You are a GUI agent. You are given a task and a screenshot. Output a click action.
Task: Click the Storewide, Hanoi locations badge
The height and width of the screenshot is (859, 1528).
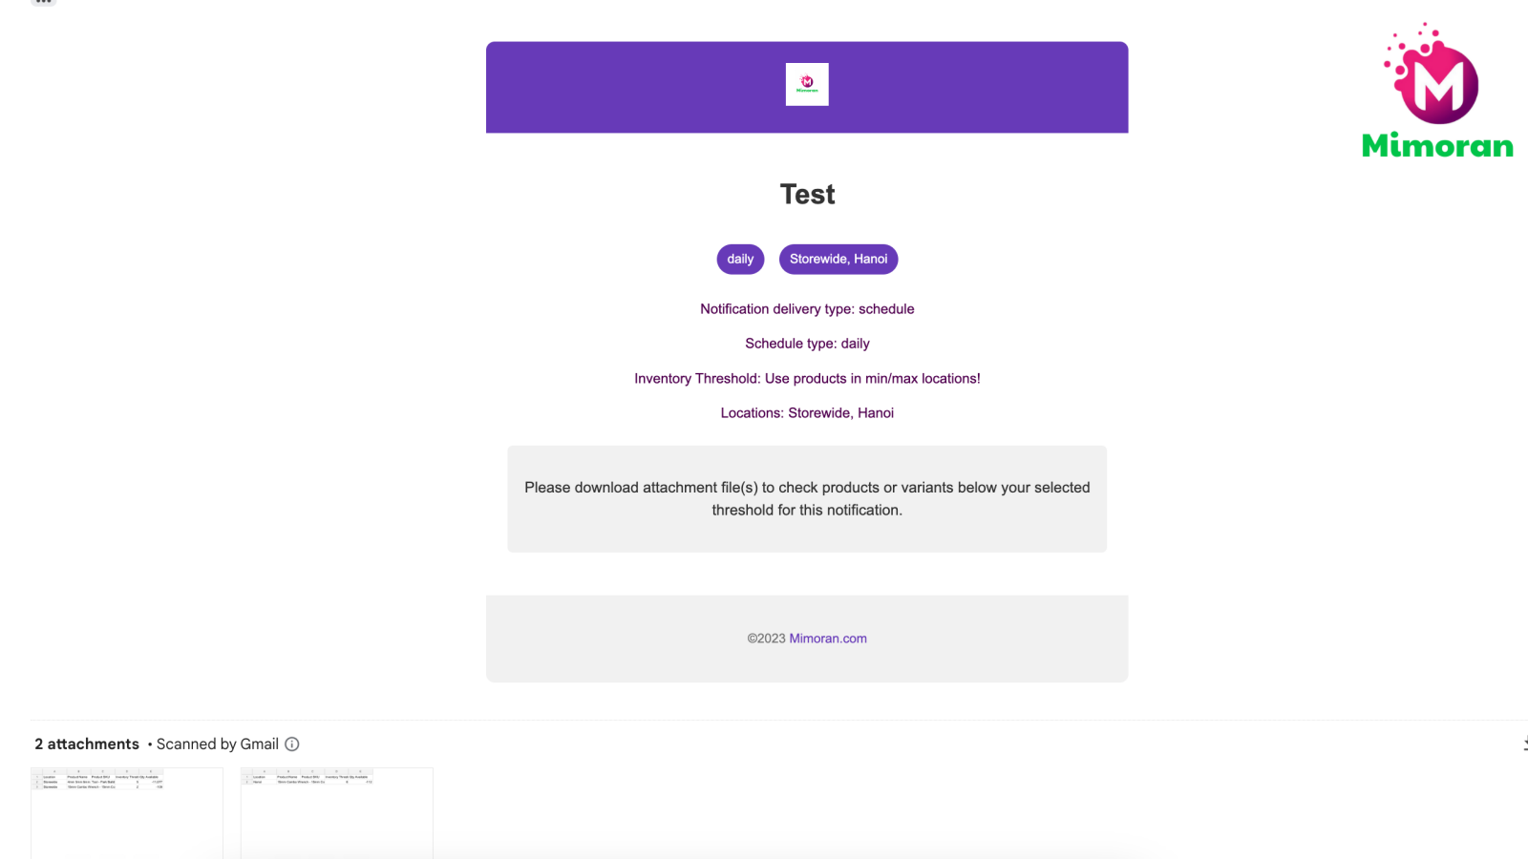[838, 260]
